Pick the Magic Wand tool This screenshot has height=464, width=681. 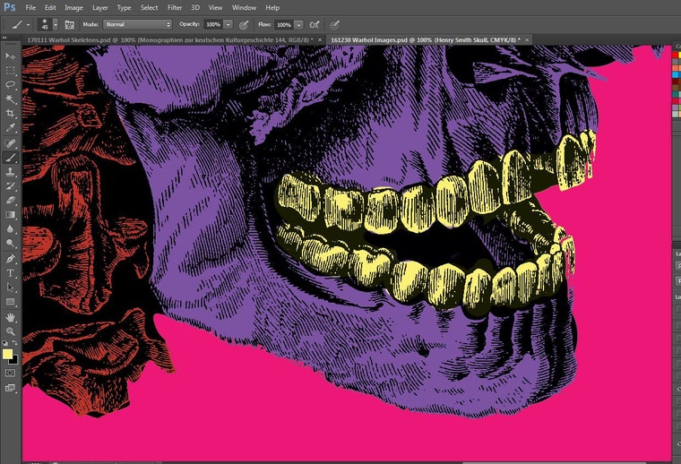click(x=10, y=99)
